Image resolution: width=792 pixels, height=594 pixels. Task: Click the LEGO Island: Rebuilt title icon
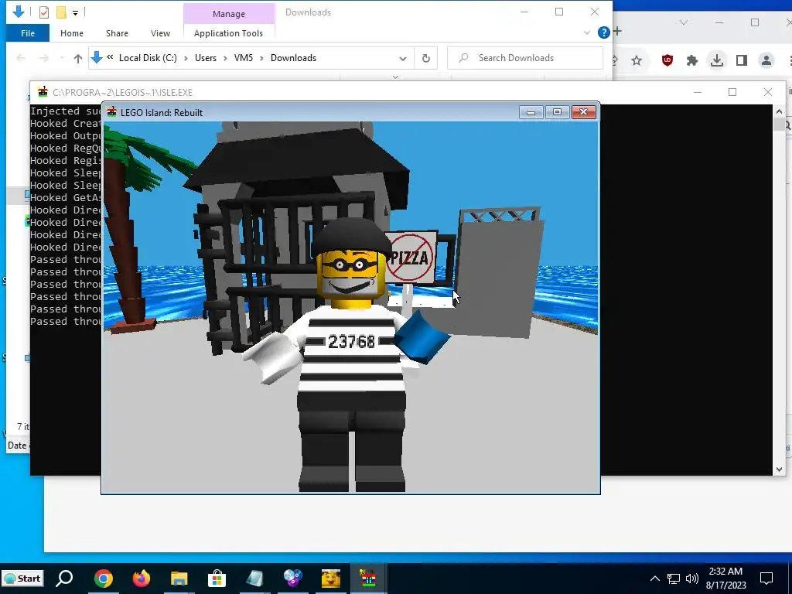pos(111,111)
